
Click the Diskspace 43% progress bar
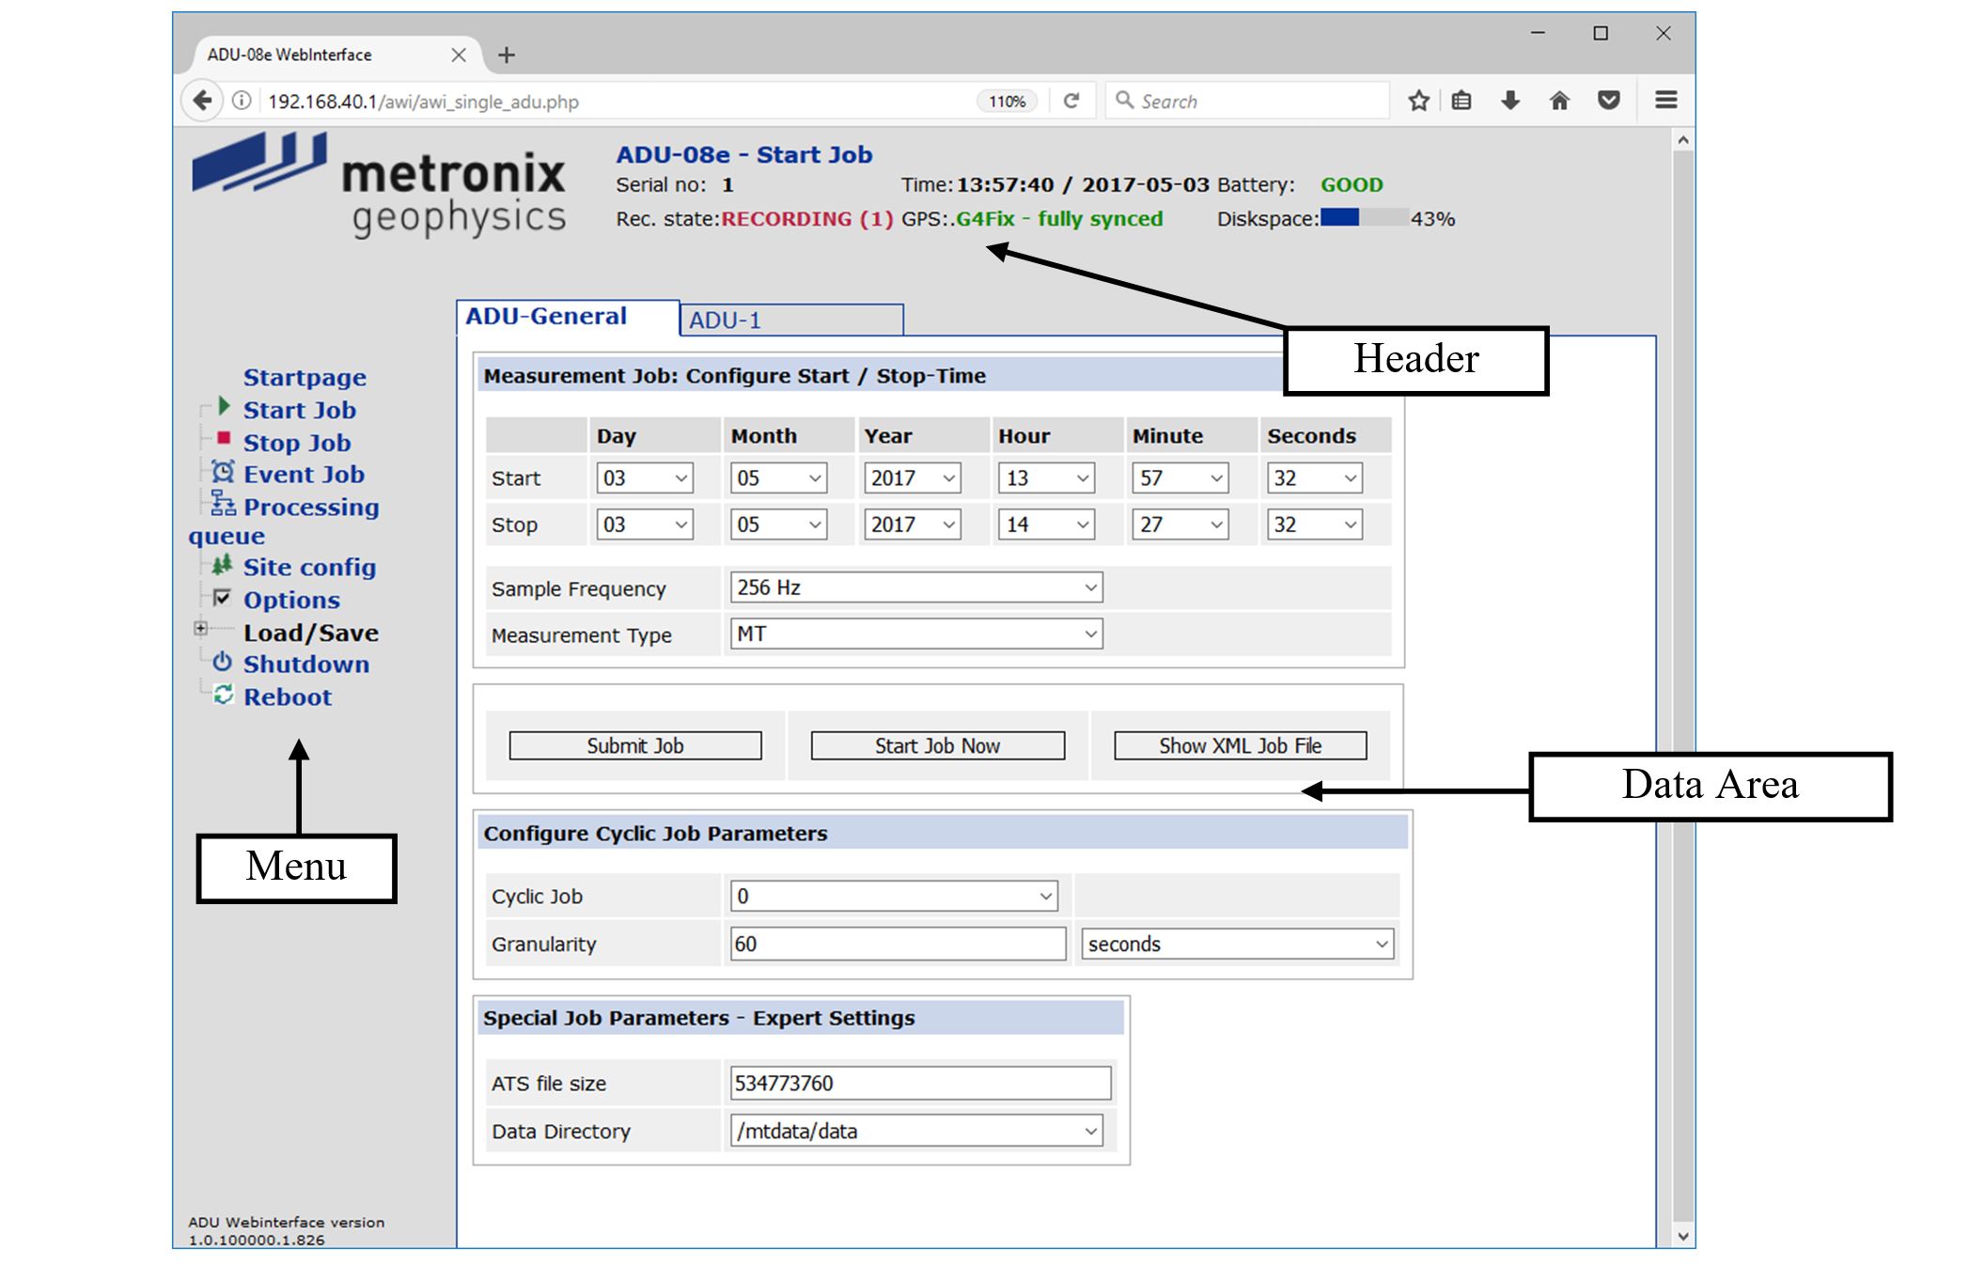(x=1365, y=218)
